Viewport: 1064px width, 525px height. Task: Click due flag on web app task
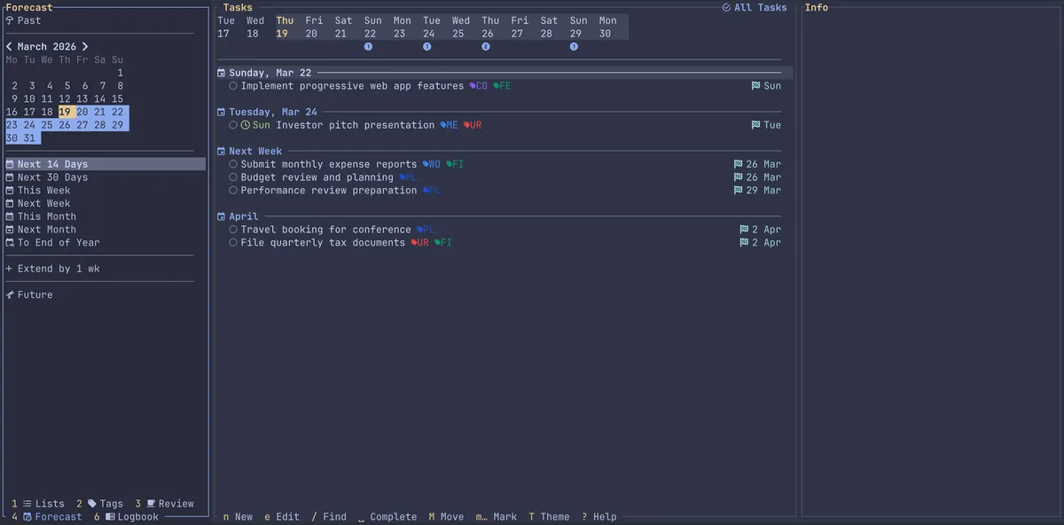point(766,86)
